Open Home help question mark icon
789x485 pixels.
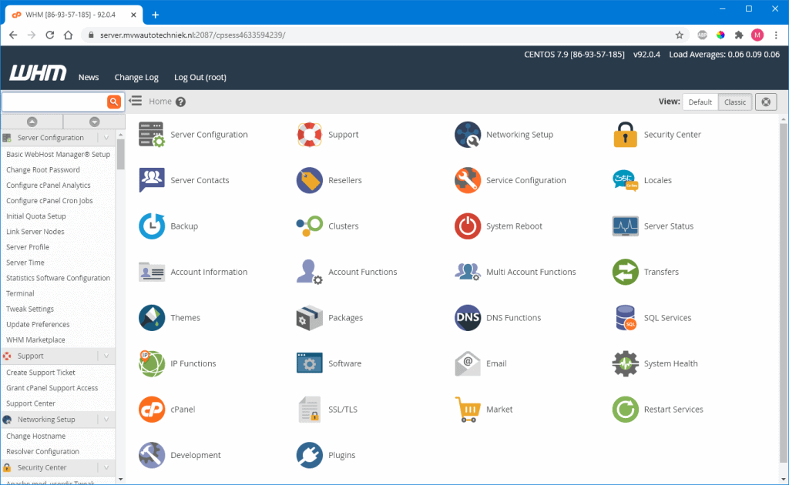point(180,102)
